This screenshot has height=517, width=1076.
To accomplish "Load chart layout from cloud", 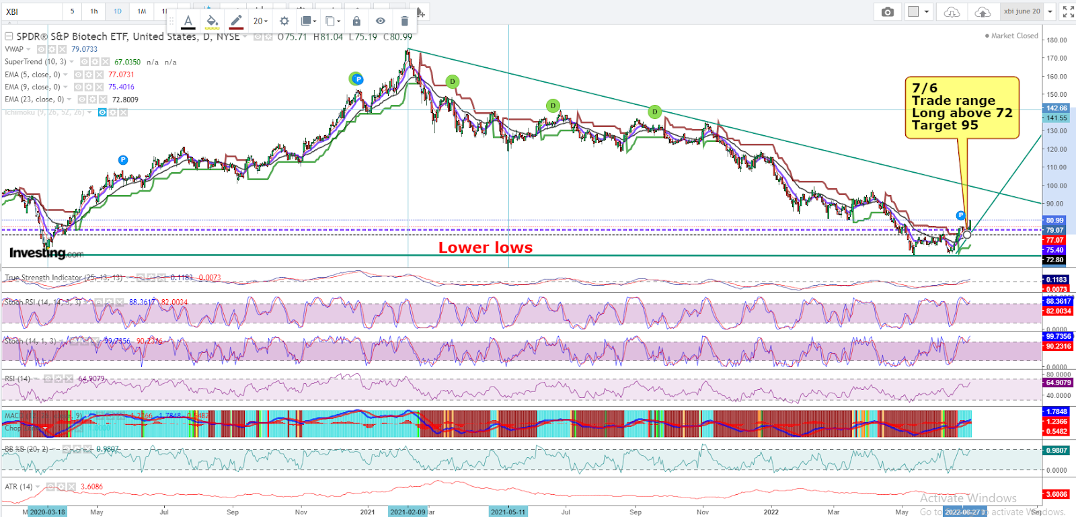I will tap(952, 11).
